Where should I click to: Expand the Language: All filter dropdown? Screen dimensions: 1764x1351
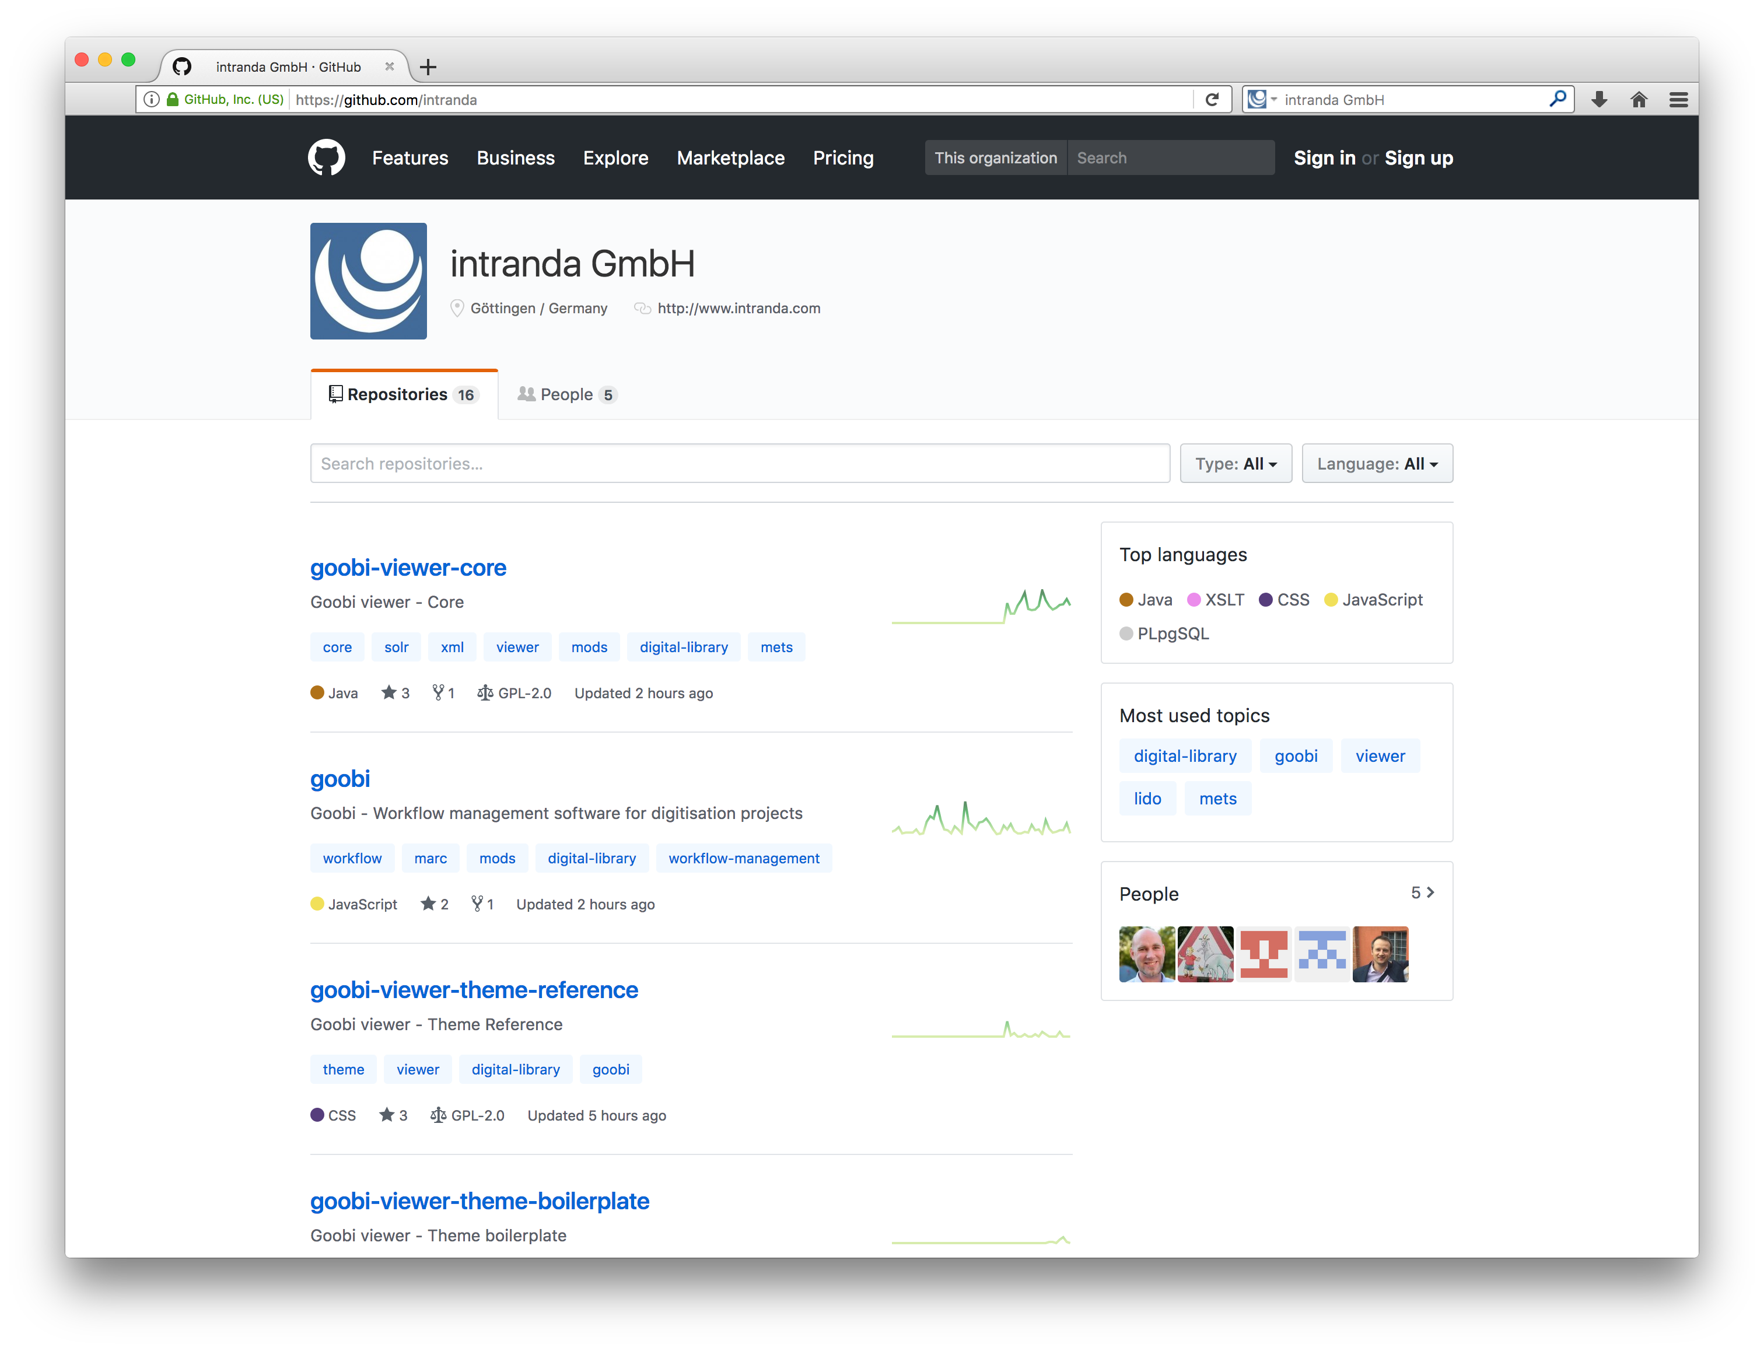pos(1377,463)
